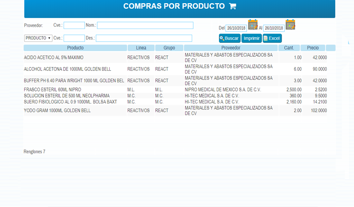
Task: Click the 'Al' end date field
Action: (x=273, y=28)
